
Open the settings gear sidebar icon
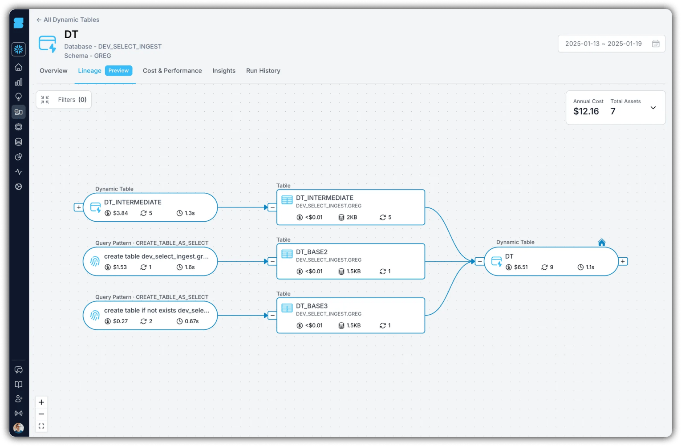pyautogui.click(x=19, y=187)
